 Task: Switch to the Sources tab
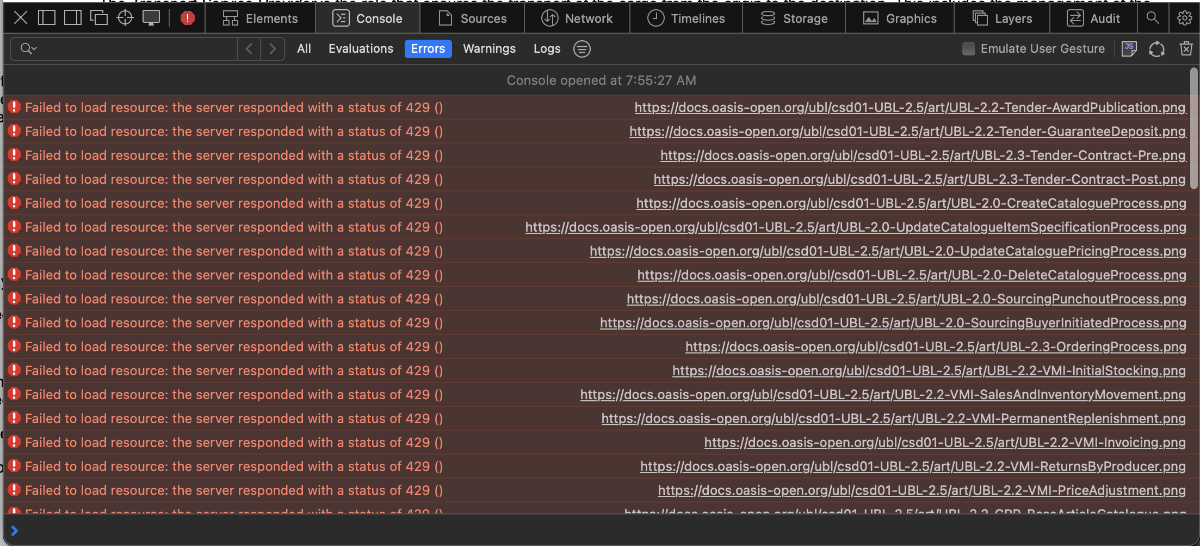pyautogui.click(x=472, y=18)
